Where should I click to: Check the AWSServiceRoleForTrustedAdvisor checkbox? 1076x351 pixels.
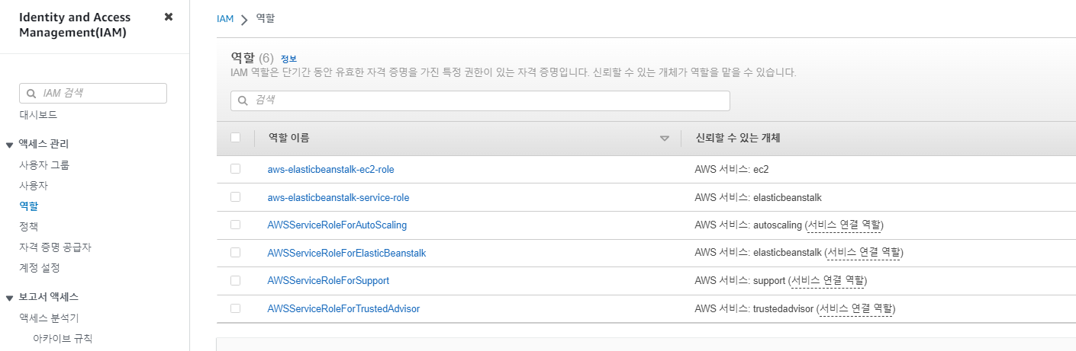[x=235, y=308]
